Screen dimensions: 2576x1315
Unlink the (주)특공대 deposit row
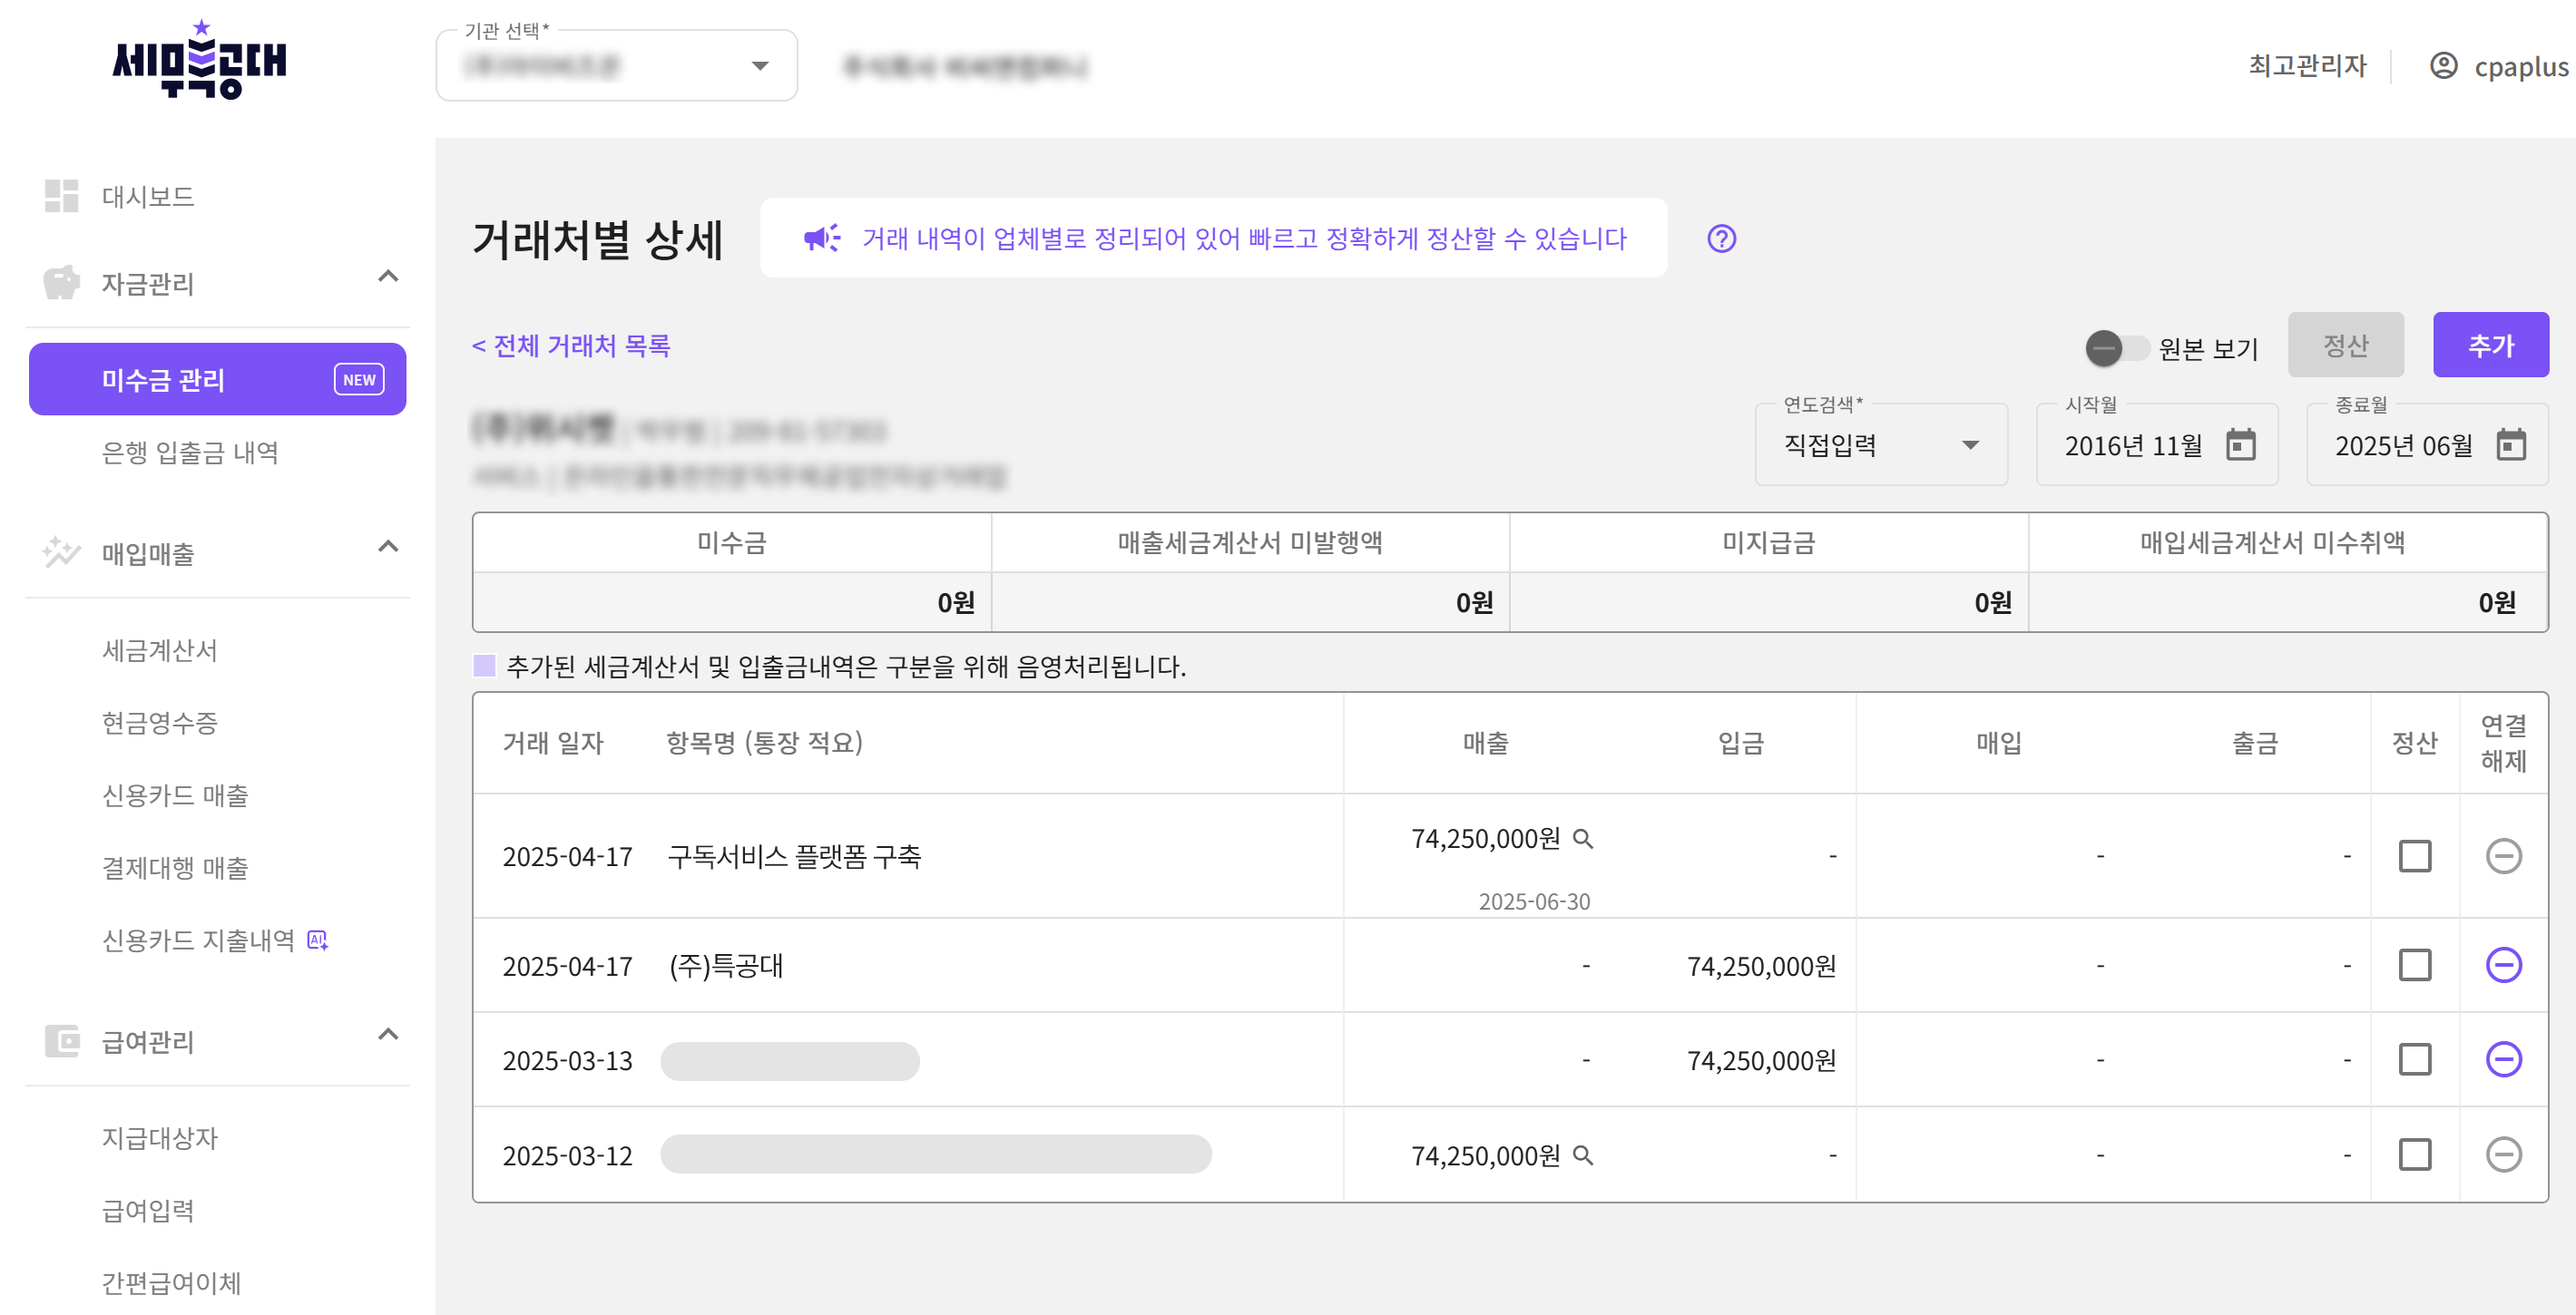(x=2503, y=965)
